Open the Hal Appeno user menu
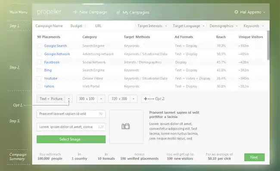Screen dimensions: 280x171 250,12
